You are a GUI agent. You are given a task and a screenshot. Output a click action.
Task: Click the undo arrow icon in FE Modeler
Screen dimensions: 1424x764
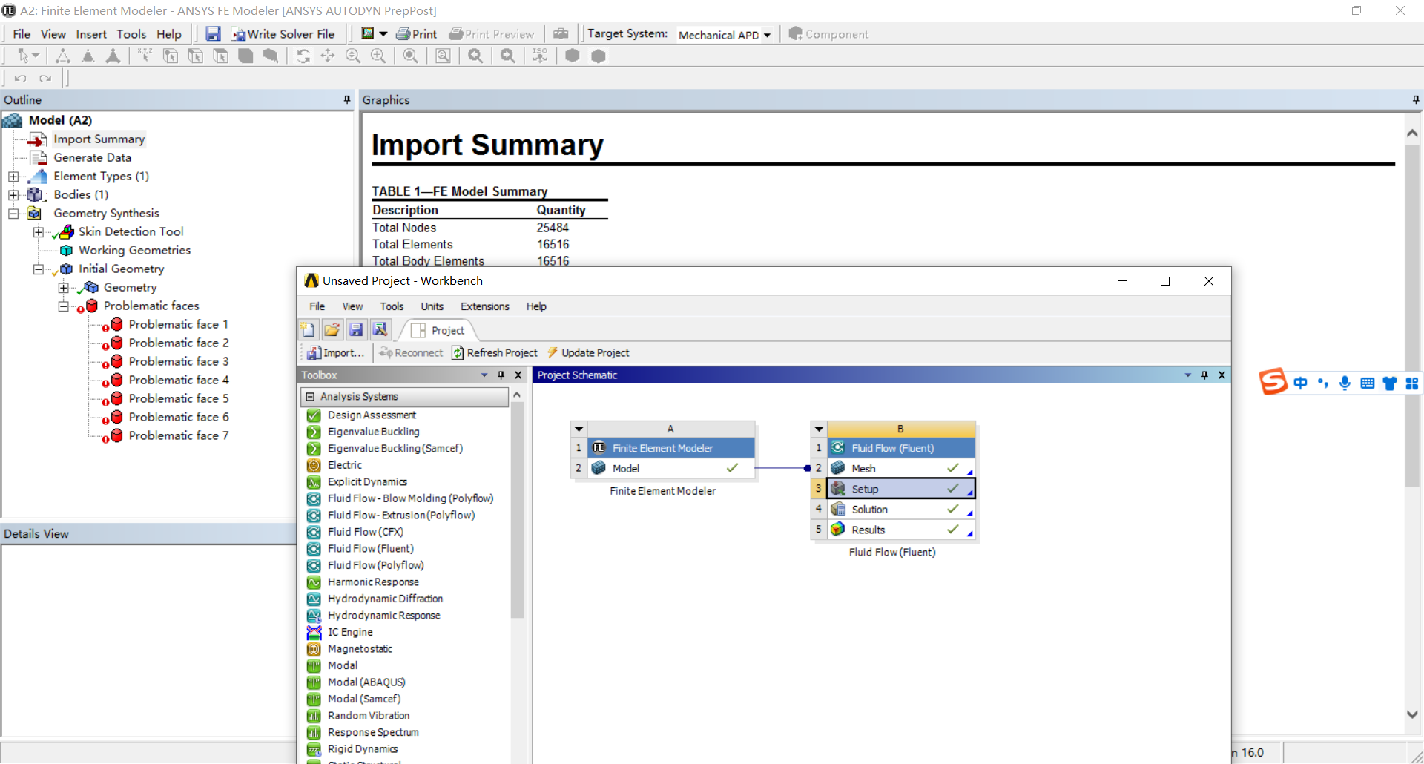21,78
